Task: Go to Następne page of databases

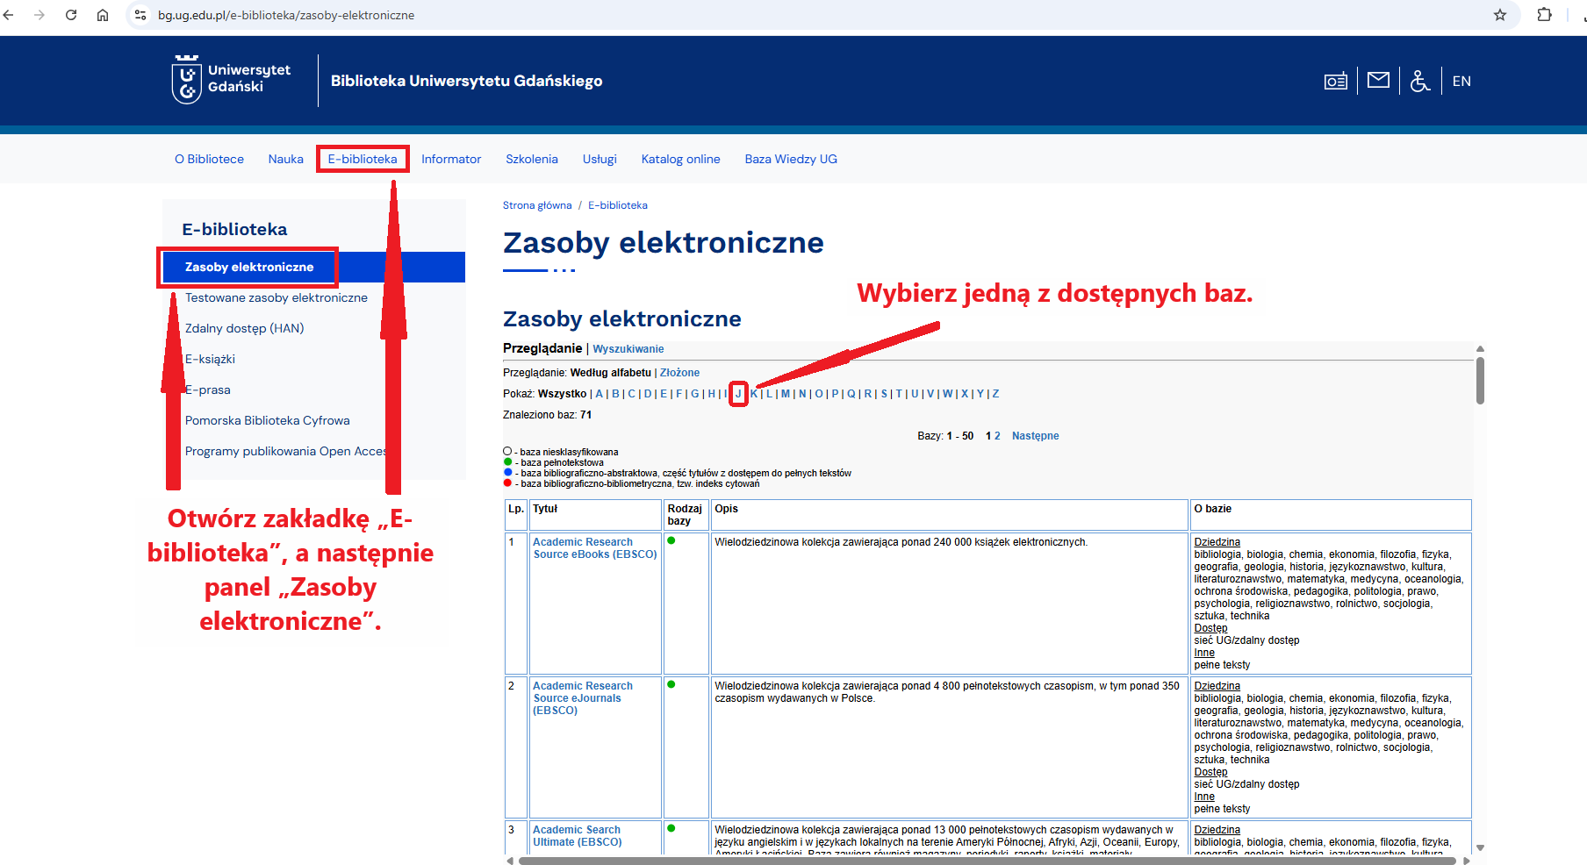Action: click(x=1035, y=436)
